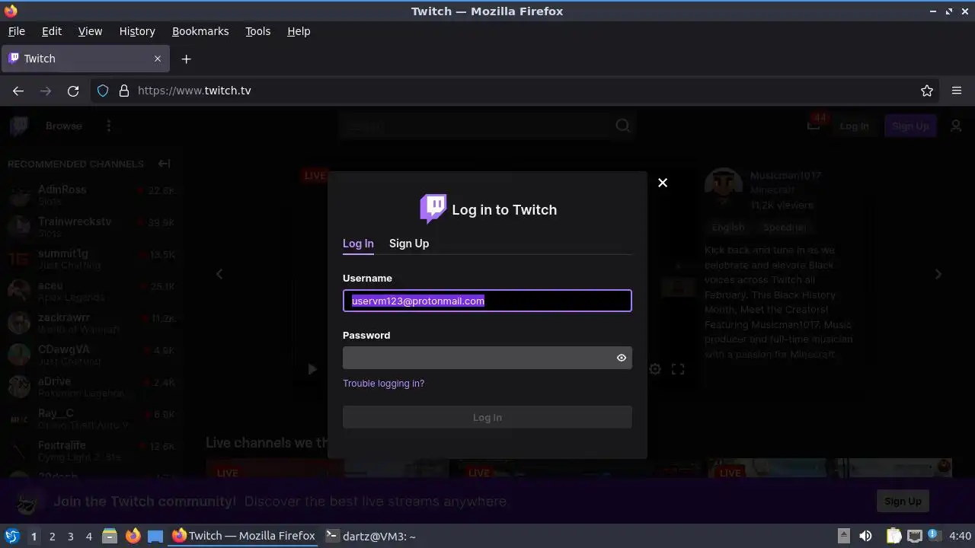Image resolution: width=975 pixels, height=548 pixels.
Task: Open network status tray icon
Action: pos(914,536)
